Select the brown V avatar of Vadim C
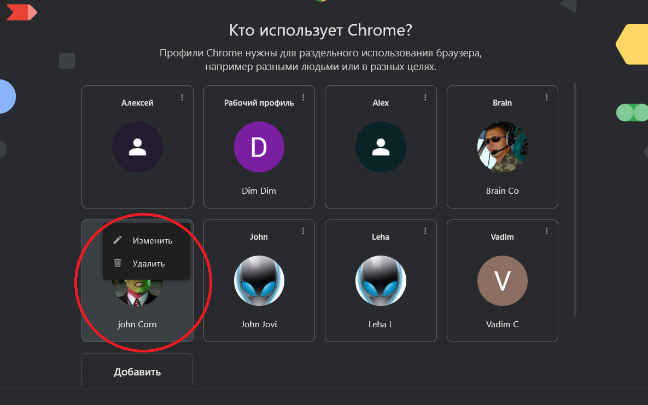Image resolution: width=648 pixels, height=405 pixels. 503,281
